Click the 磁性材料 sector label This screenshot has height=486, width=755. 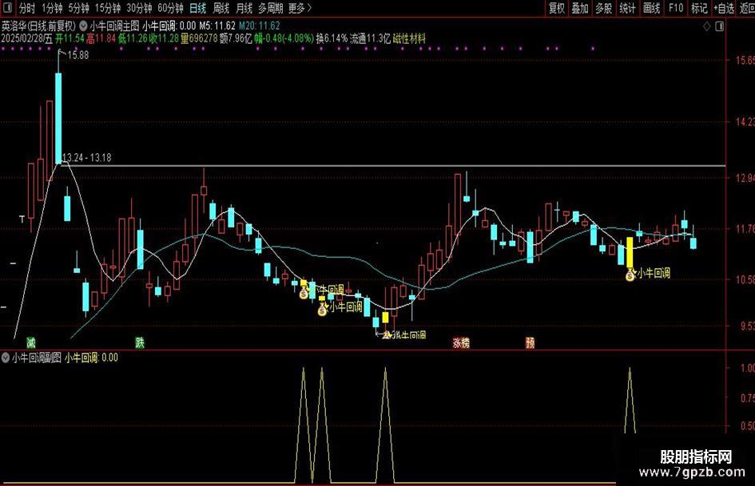409,38
